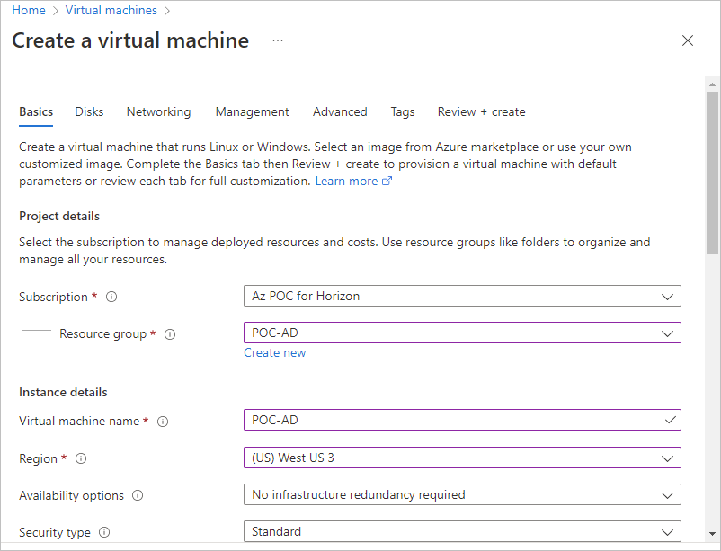Image resolution: width=721 pixels, height=551 pixels.
Task: Open the Security type dropdown Standard
Action: pyautogui.click(x=462, y=531)
